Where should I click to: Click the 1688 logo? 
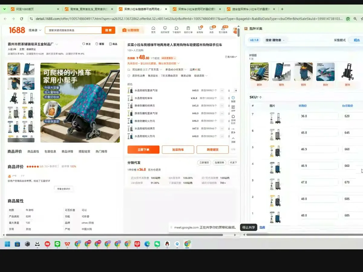click(17, 30)
